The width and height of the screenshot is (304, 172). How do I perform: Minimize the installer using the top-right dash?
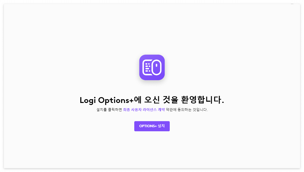[x=292, y=4]
